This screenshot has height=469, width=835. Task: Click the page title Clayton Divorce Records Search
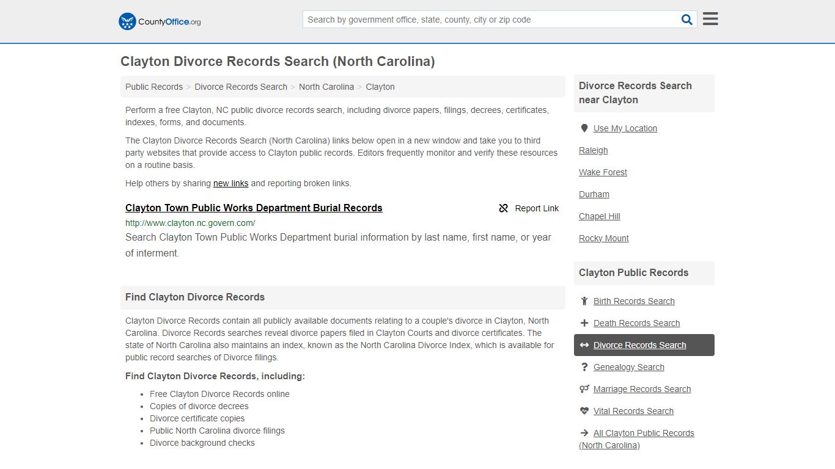click(278, 61)
